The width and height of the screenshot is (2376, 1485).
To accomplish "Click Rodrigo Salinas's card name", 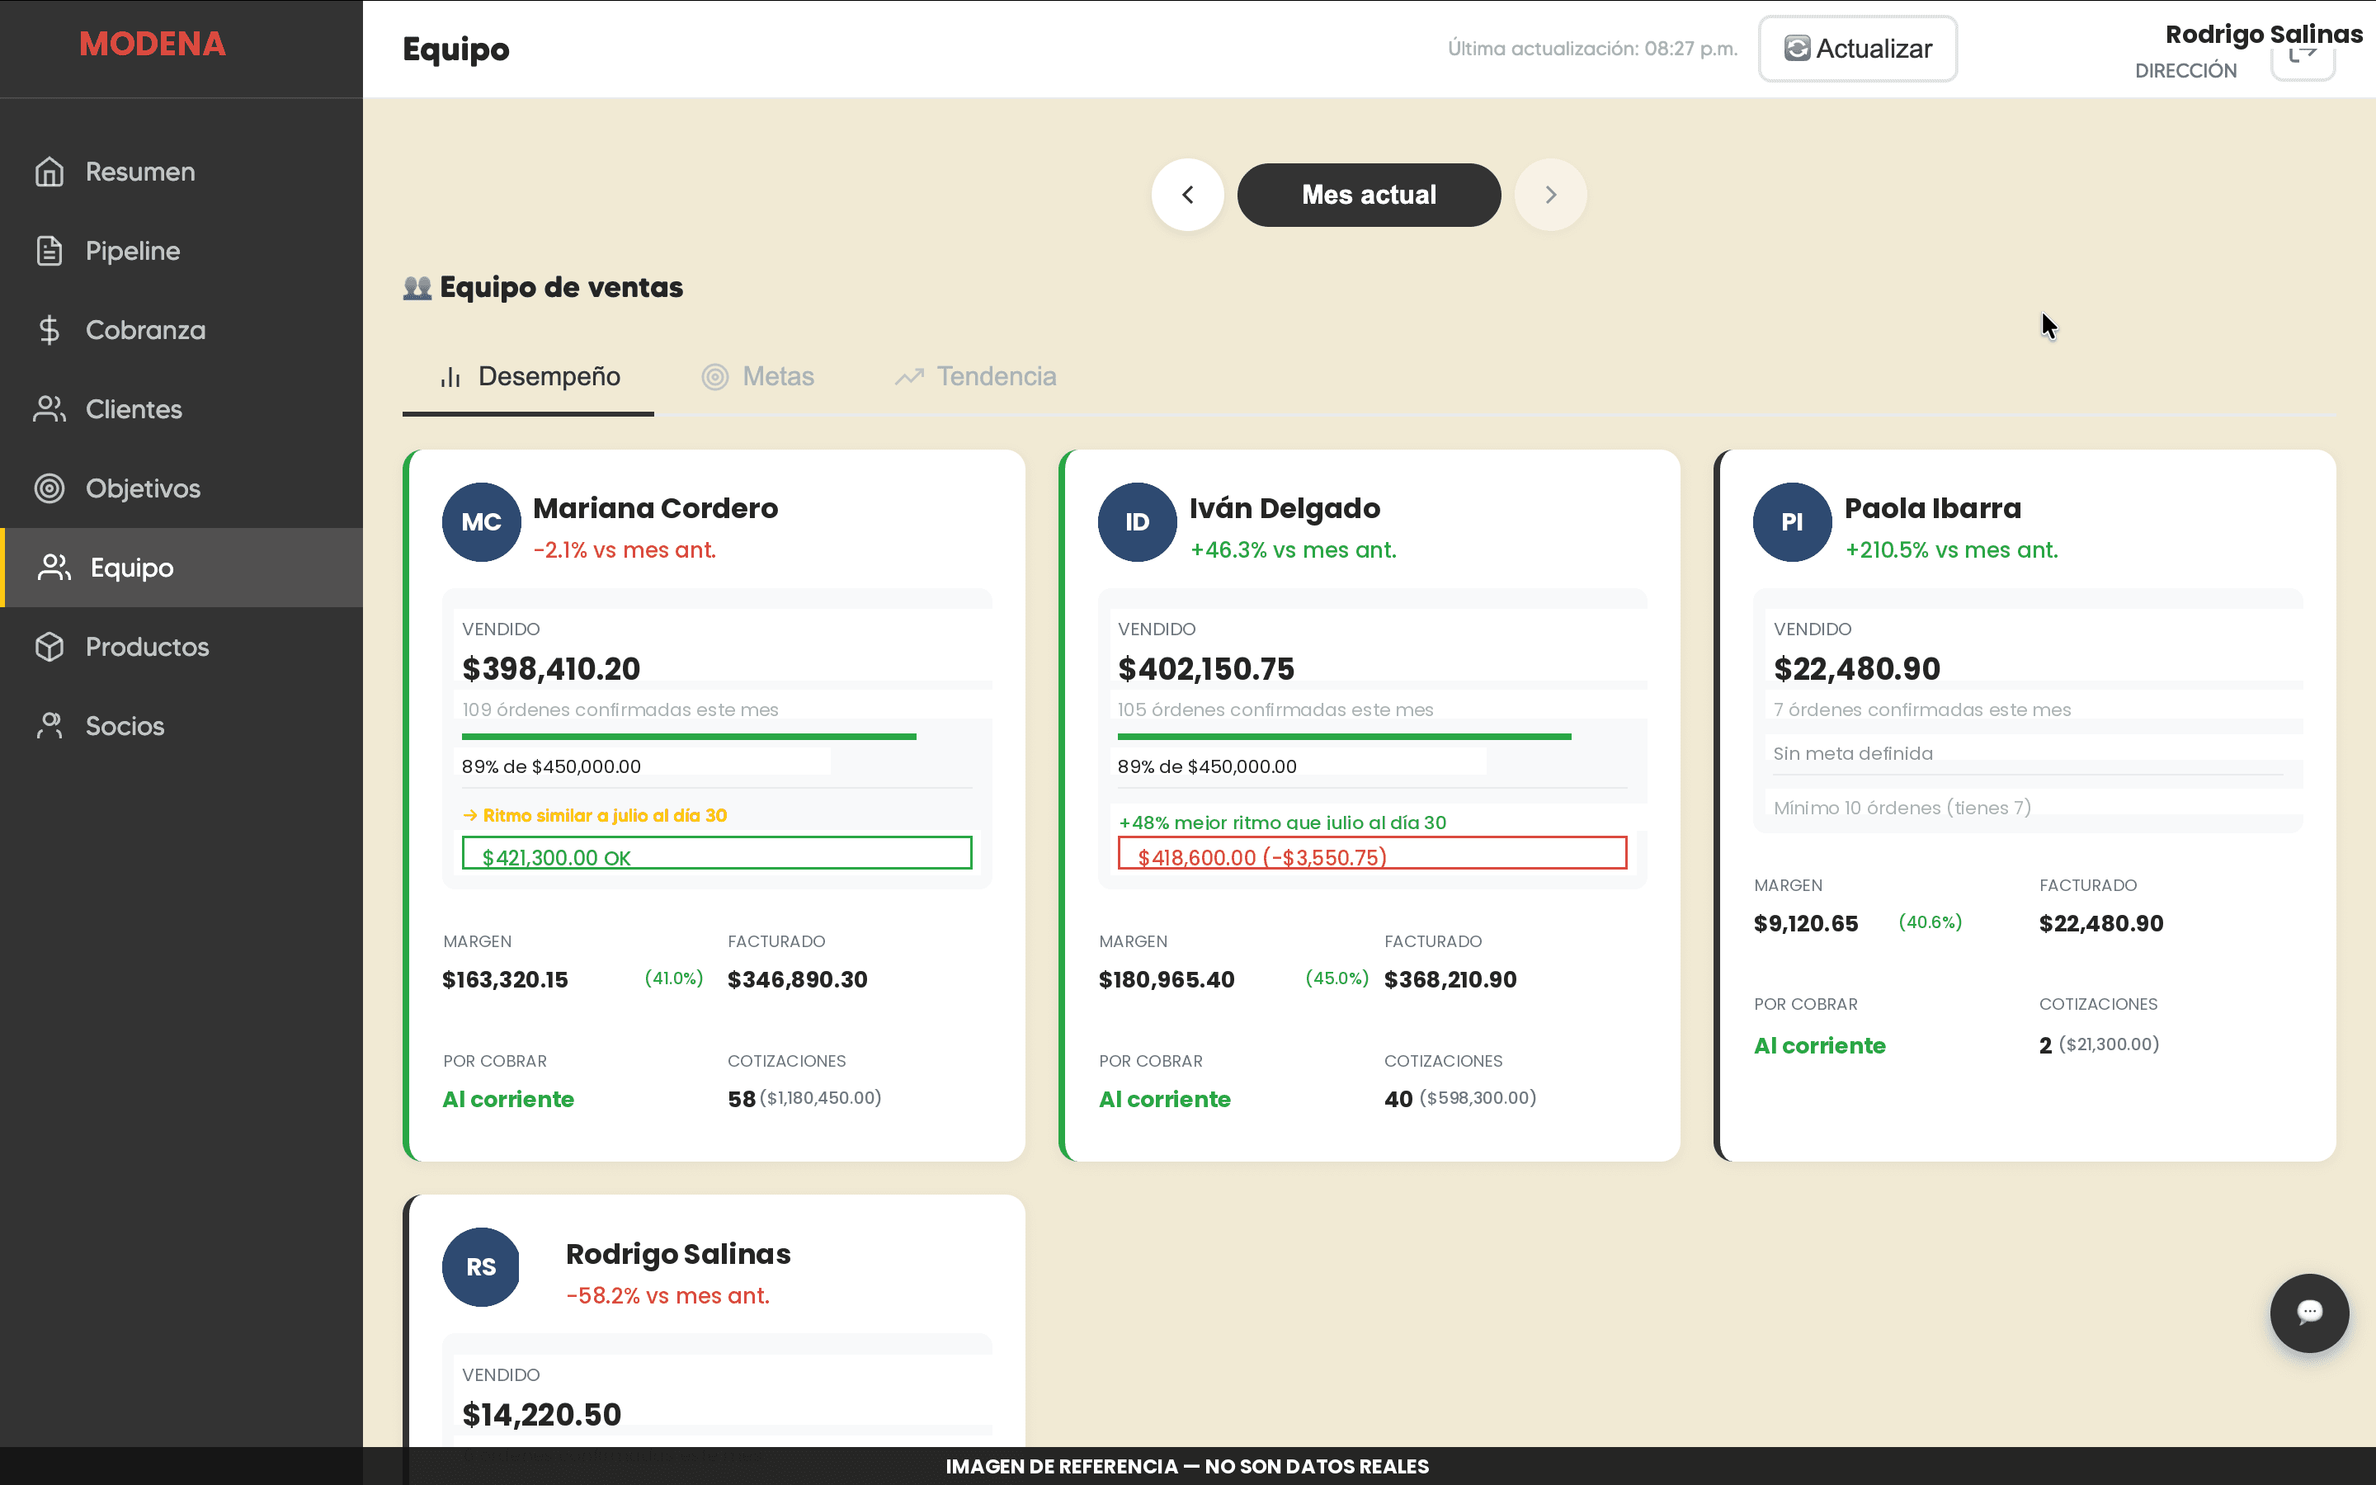I will (678, 1254).
